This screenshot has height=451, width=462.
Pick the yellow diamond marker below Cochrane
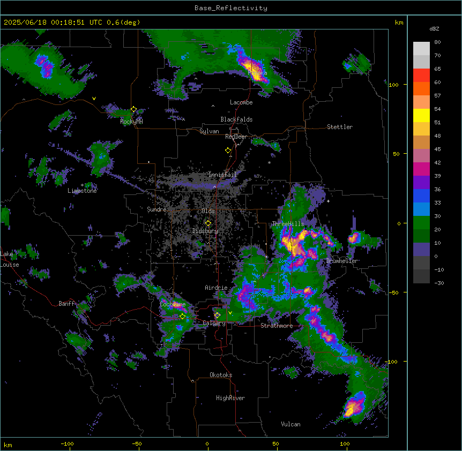[x=182, y=317]
